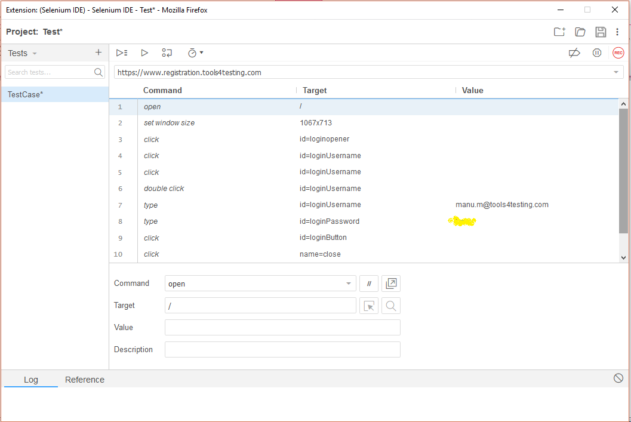The image size is (631, 422).
Task: Focus the Description input field
Action: point(282,350)
